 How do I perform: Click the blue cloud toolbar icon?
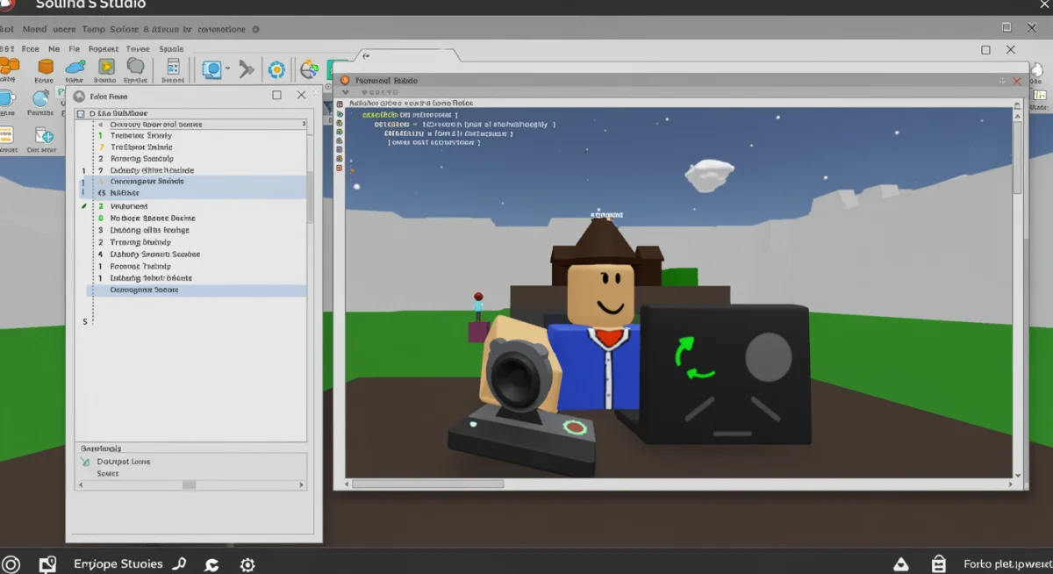point(75,66)
